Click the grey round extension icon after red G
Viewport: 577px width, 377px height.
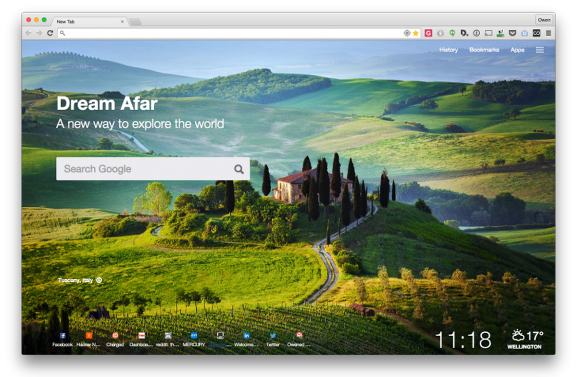[x=440, y=33]
